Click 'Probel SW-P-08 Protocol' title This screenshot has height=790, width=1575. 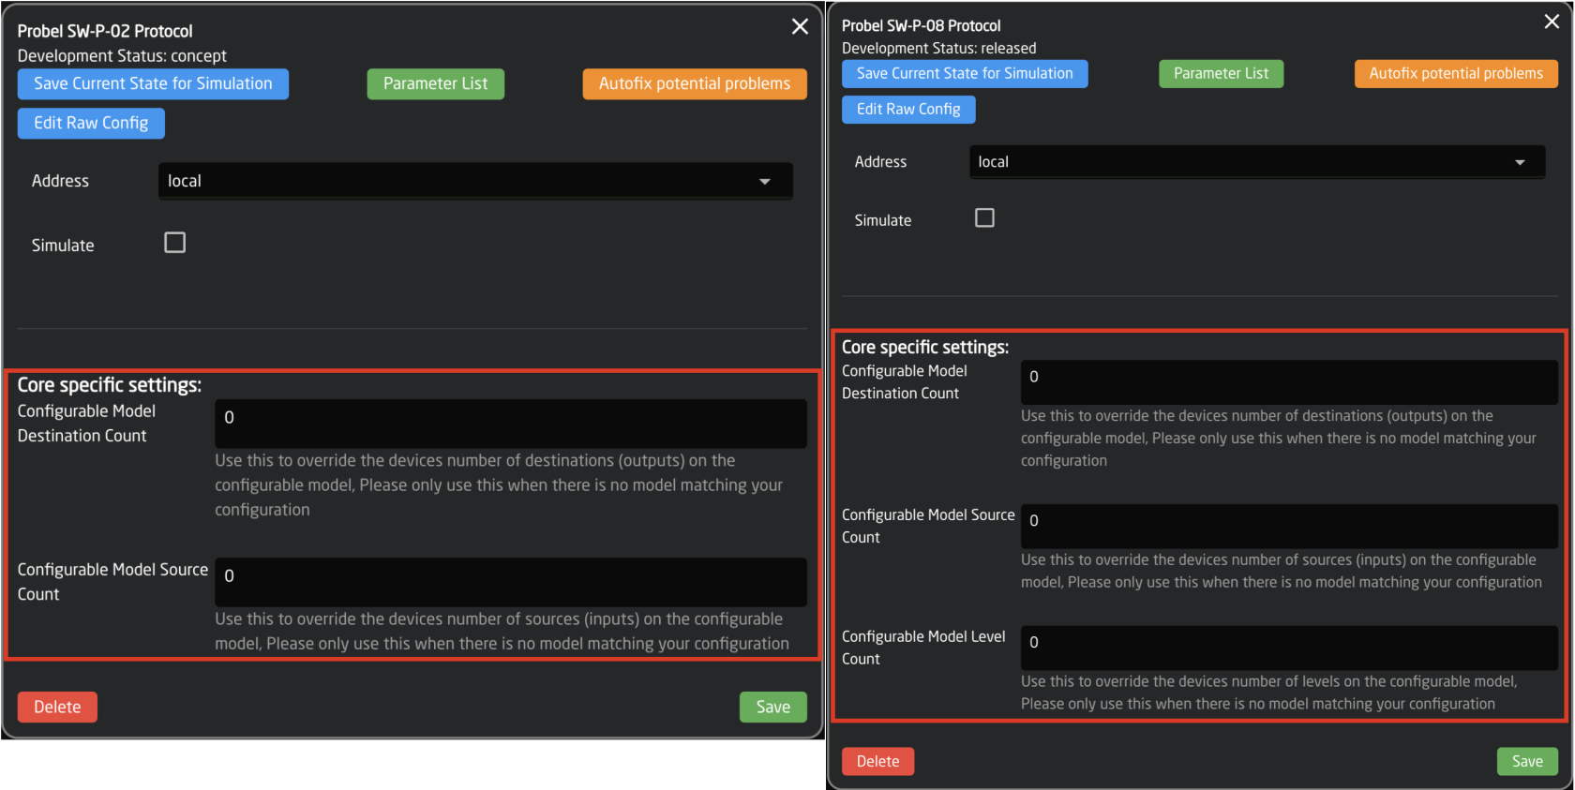point(922,25)
